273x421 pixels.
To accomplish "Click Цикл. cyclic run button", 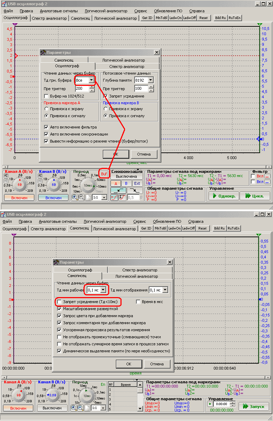I will pos(255,196).
